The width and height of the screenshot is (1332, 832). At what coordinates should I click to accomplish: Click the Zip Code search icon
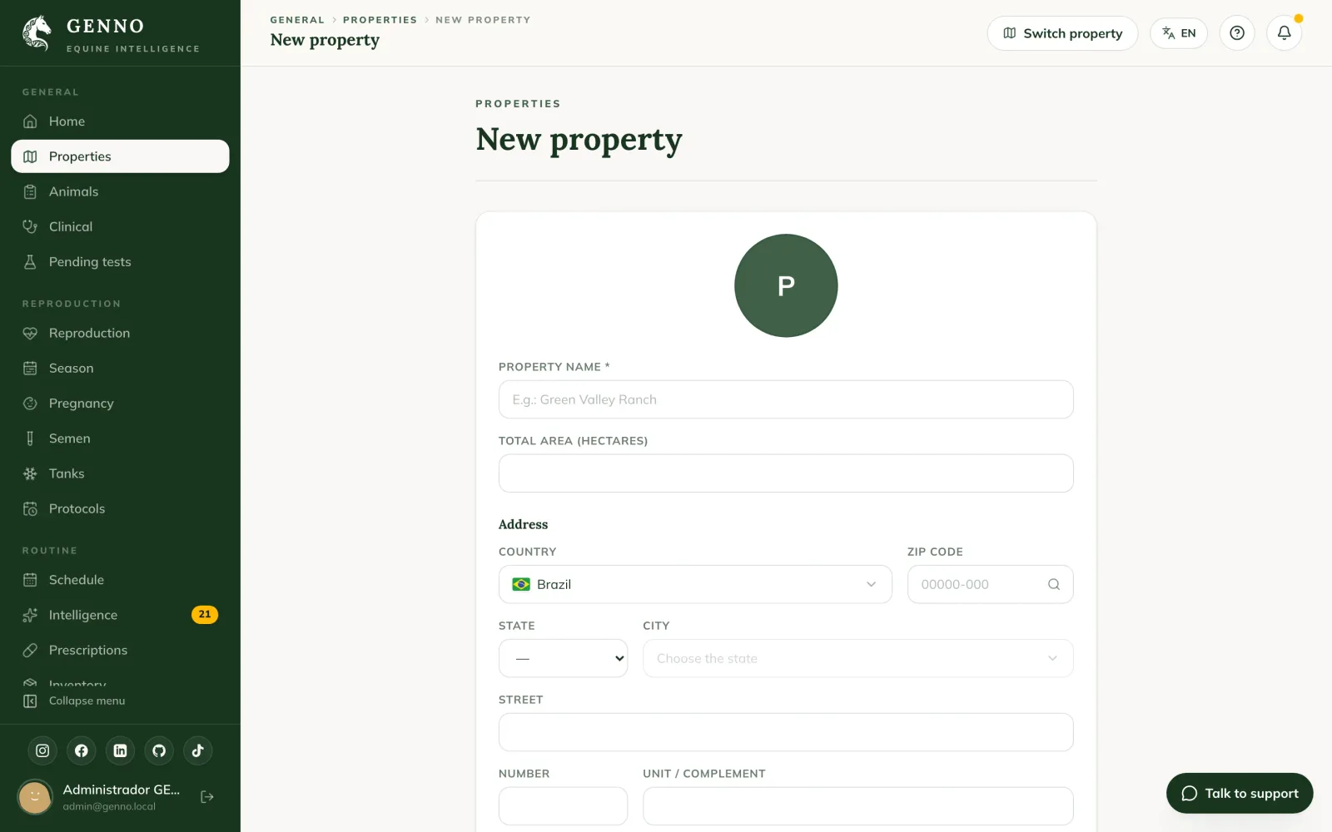(x=1054, y=584)
